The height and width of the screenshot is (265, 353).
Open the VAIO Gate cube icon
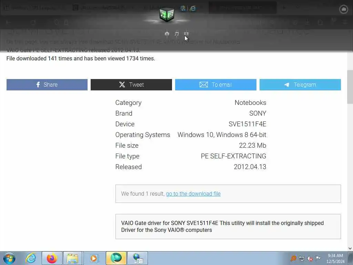pyautogui.click(x=167, y=15)
